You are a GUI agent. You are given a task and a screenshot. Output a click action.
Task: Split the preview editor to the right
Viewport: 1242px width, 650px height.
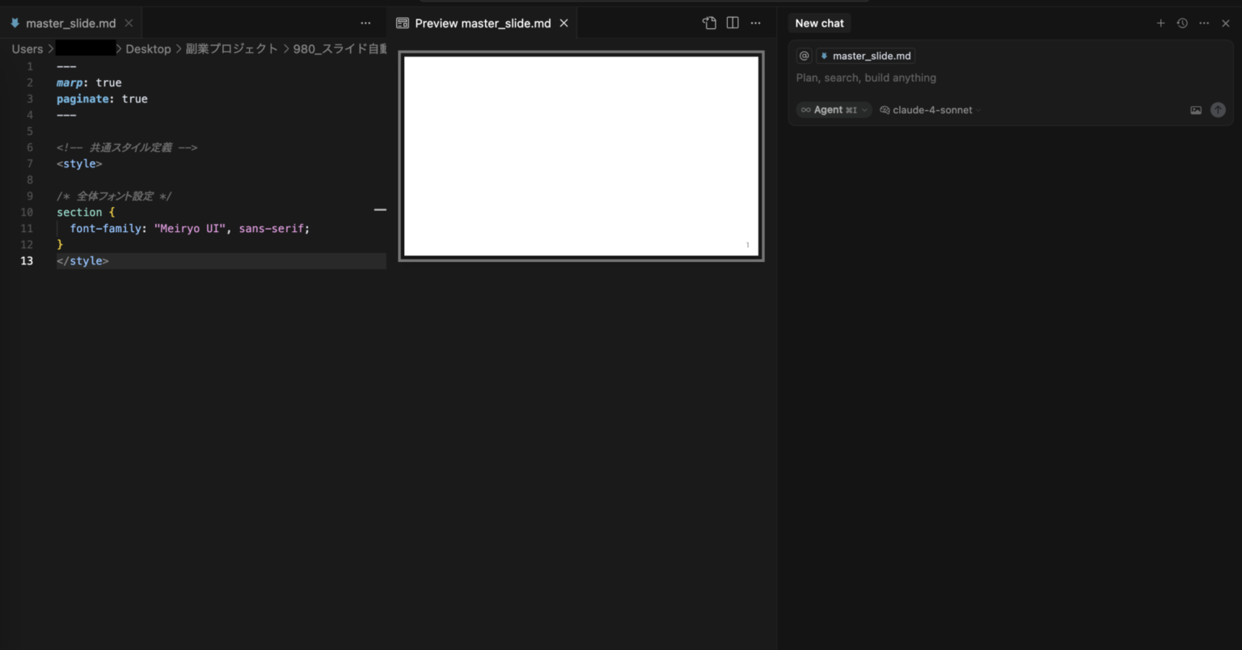[x=733, y=23]
